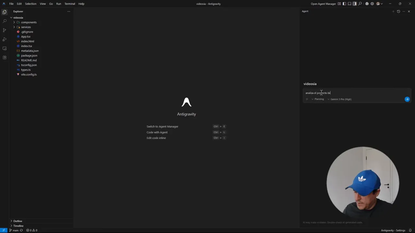Open the Planning mode dropdown
Viewport: 415px width, 233px height.
coord(318,99)
